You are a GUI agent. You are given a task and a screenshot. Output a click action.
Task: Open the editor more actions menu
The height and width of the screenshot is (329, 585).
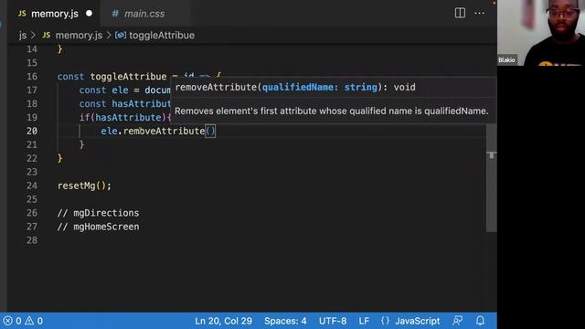(x=479, y=13)
